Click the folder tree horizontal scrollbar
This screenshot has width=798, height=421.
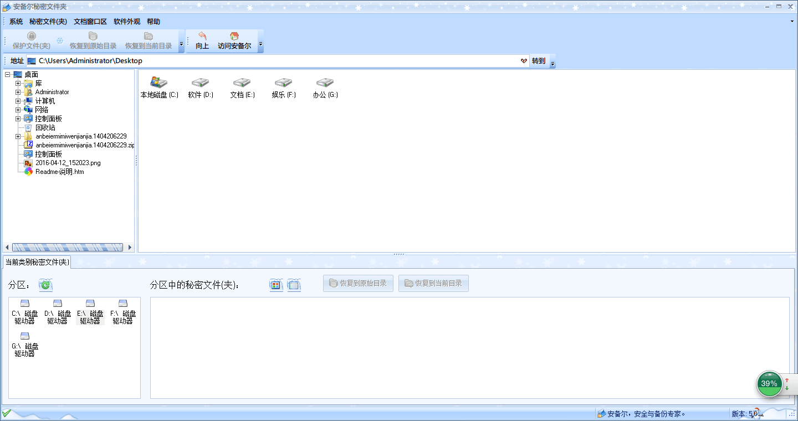tap(68, 247)
